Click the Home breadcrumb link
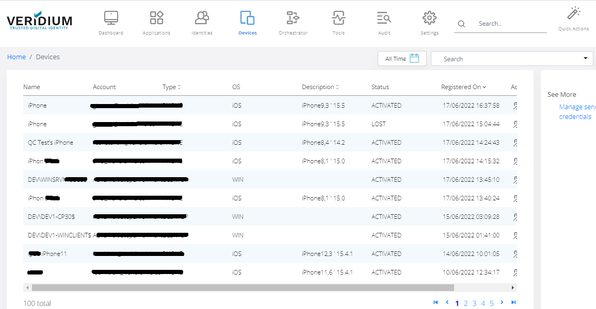596x309 pixels. tap(17, 57)
